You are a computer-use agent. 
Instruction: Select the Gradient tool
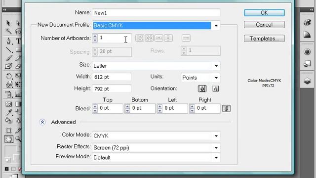[x=18, y=104]
